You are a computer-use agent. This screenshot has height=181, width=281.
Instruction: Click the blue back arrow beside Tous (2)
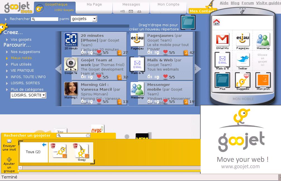[x=44, y=144]
